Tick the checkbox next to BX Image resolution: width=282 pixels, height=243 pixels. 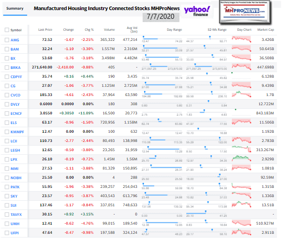point(6,58)
